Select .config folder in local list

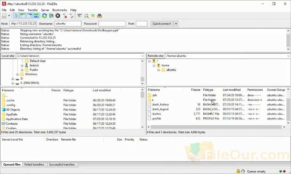click(x=11, y=105)
